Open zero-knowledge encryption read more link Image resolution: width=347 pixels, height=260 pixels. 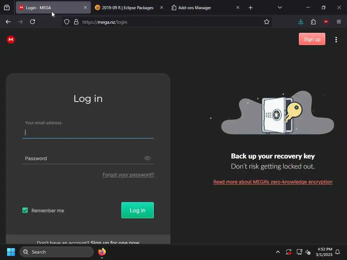click(273, 182)
